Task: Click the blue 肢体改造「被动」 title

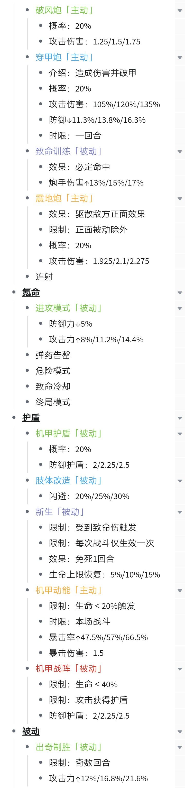Action: point(69,481)
